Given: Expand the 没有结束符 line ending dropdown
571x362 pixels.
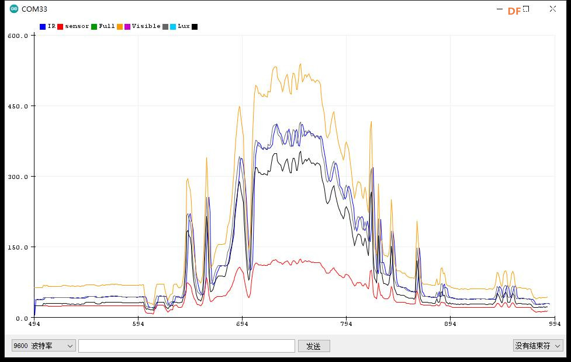Looking at the screenshot, I should point(538,346).
